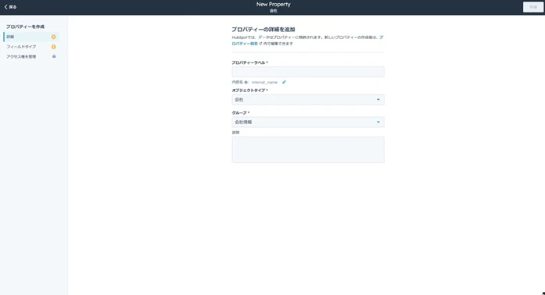Go to the アクセス権を管理 step
Viewport: 545px width, 295px height.
(x=31, y=56)
